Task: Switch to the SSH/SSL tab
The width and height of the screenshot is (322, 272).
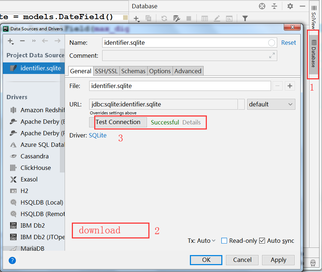Action: click(x=106, y=71)
